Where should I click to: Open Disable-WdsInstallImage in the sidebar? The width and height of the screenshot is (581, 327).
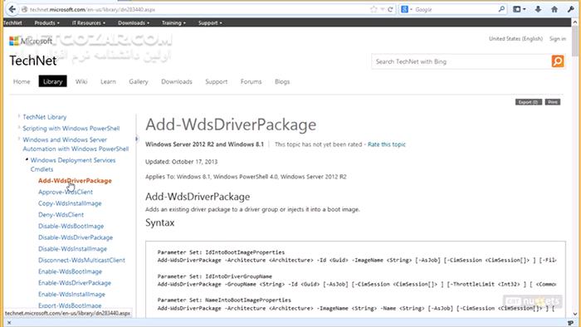(x=72, y=249)
